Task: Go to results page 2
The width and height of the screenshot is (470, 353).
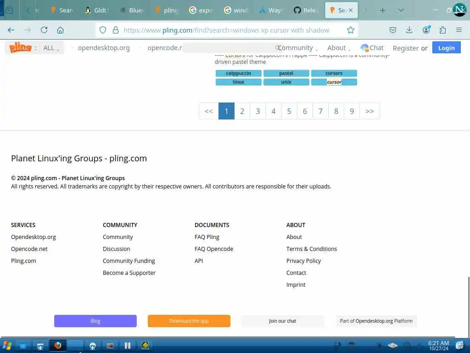Action: pyautogui.click(x=242, y=111)
